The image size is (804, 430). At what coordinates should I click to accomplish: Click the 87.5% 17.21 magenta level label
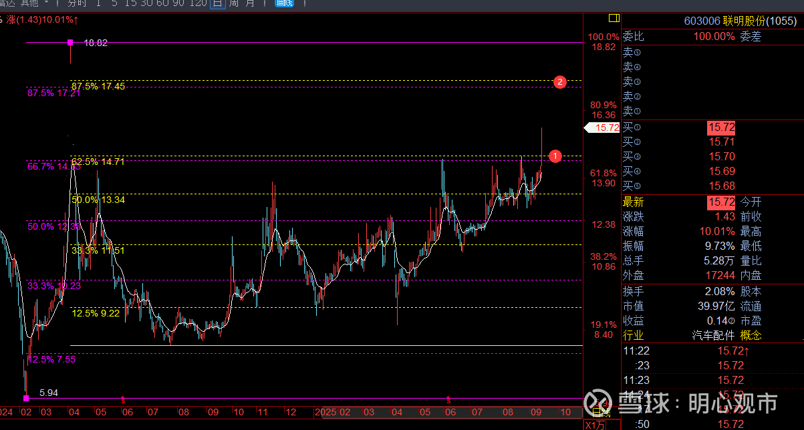point(54,93)
